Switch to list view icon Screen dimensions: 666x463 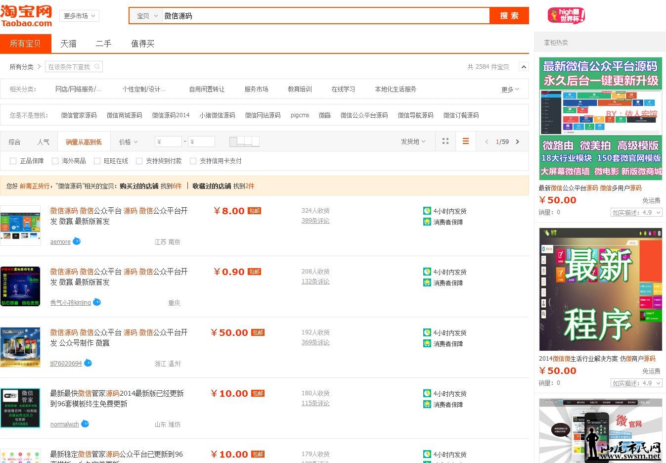465,141
